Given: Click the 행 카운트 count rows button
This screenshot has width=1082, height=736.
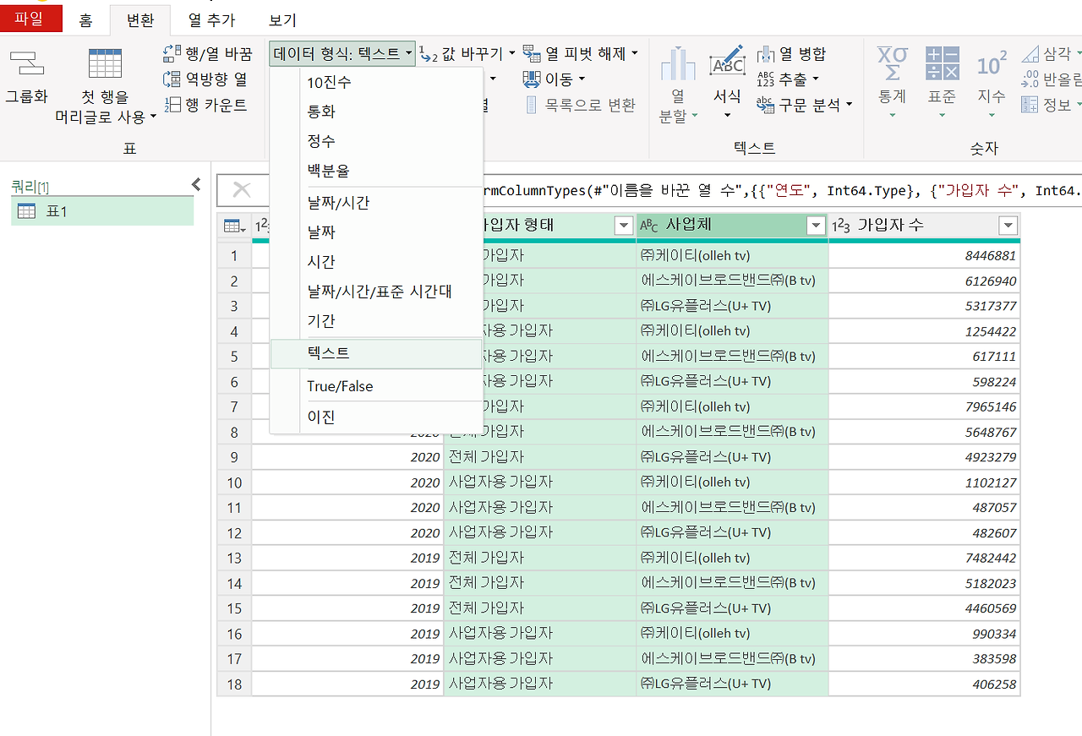Looking at the screenshot, I should click(x=205, y=105).
